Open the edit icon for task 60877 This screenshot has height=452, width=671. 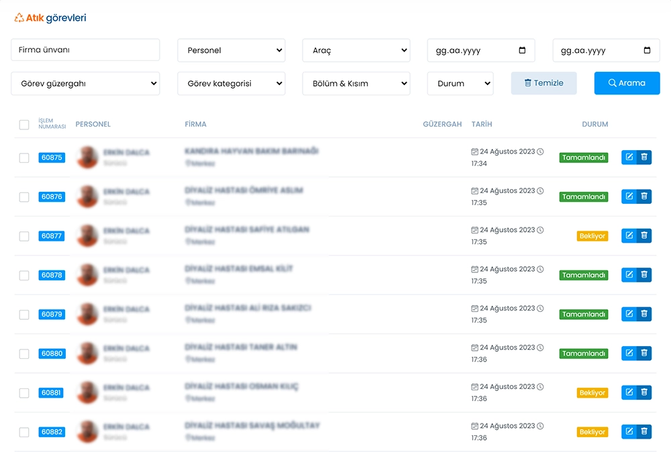[x=629, y=235]
